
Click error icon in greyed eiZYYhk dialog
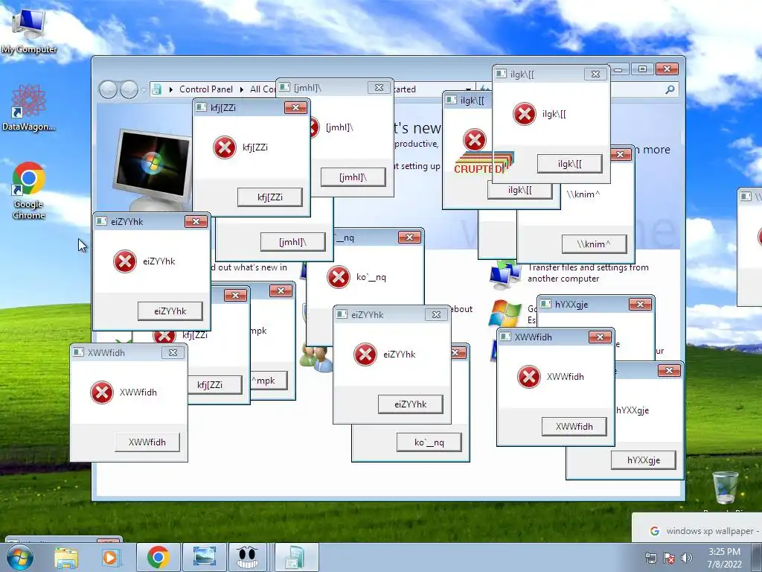[x=365, y=354]
